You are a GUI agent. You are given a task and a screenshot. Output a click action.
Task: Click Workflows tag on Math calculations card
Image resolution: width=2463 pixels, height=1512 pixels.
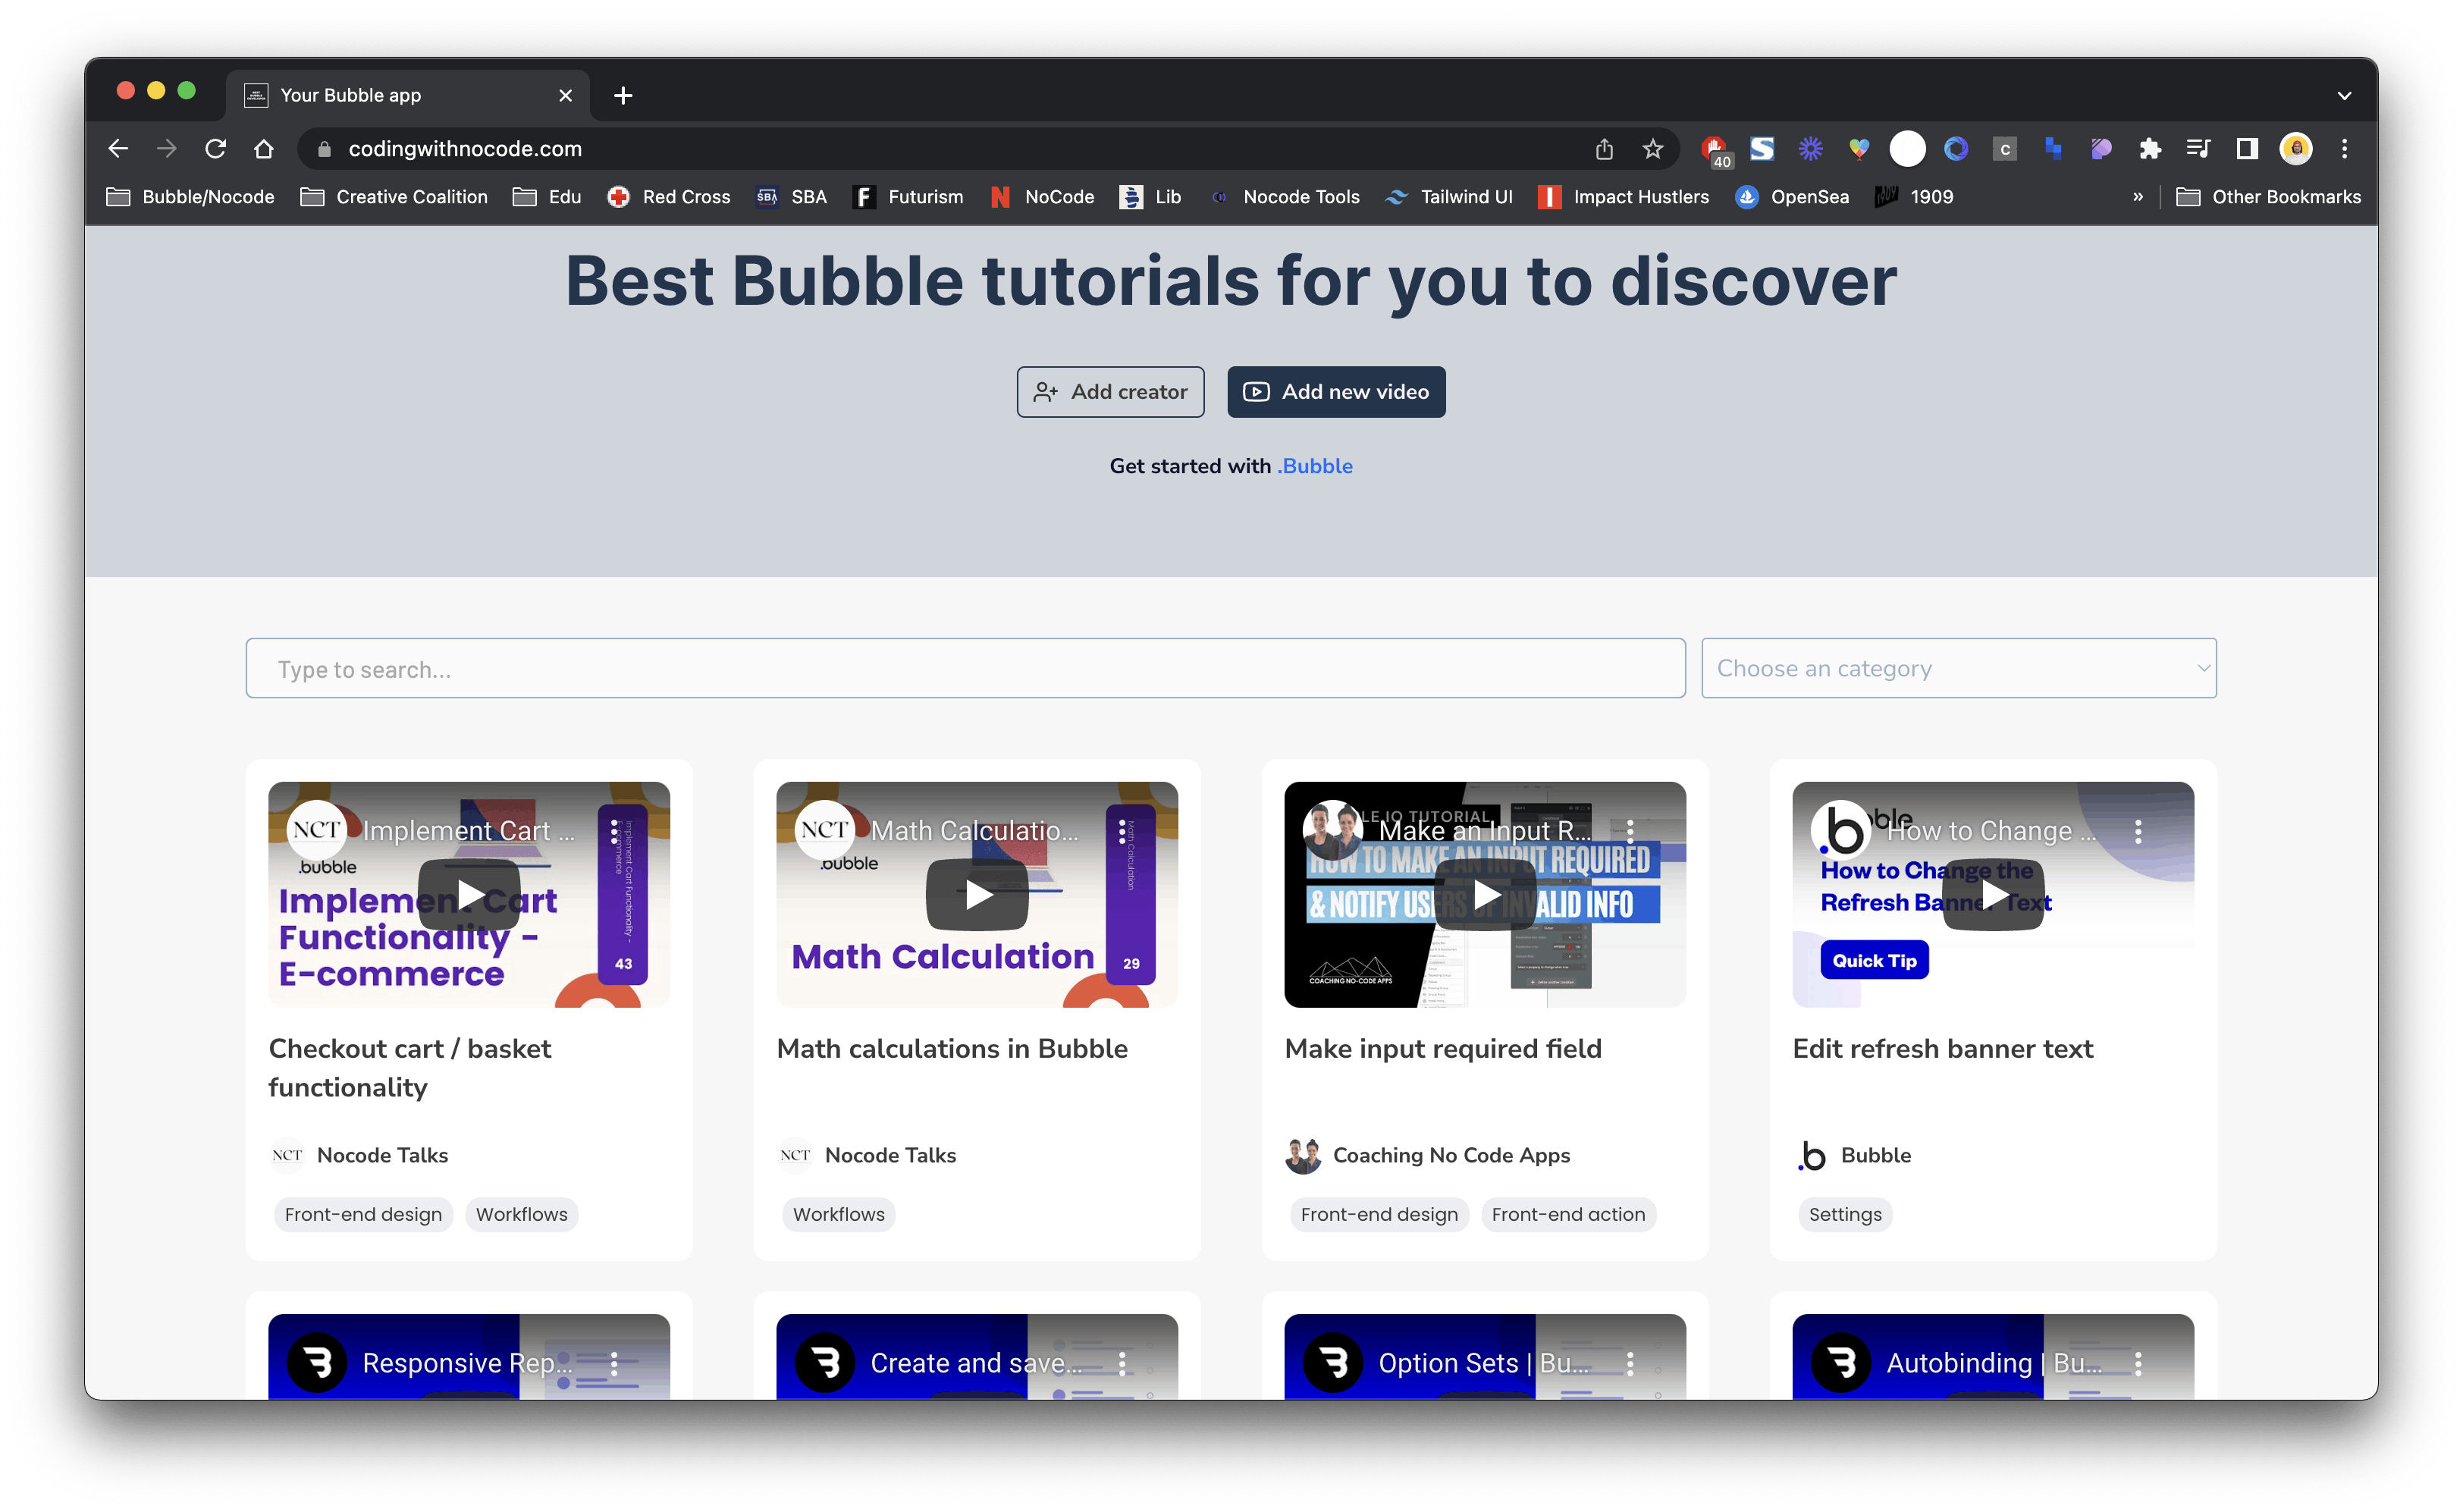(x=839, y=1214)
